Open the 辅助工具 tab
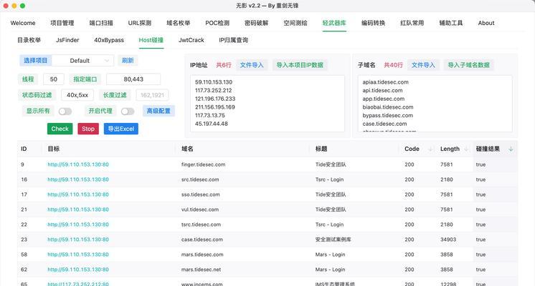 point(450,23)
